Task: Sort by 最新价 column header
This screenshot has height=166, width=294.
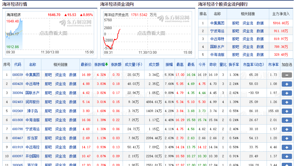Action: pos(86,64)
